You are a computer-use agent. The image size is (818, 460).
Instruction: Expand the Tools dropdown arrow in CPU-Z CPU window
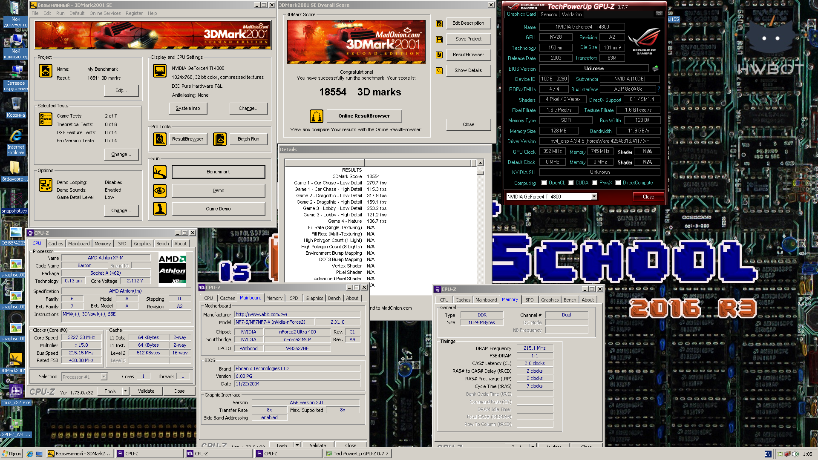(126, 391)
